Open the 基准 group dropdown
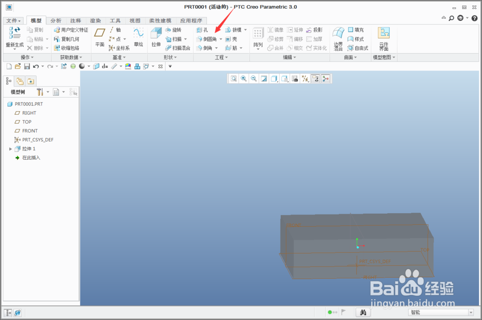The width and height of the screenshot is (482, 320). [x=119, y=57]
